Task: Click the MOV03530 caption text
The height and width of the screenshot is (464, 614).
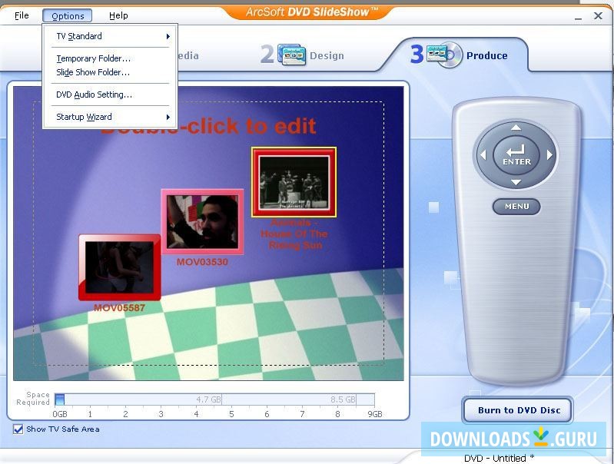Action: point(202,262)
